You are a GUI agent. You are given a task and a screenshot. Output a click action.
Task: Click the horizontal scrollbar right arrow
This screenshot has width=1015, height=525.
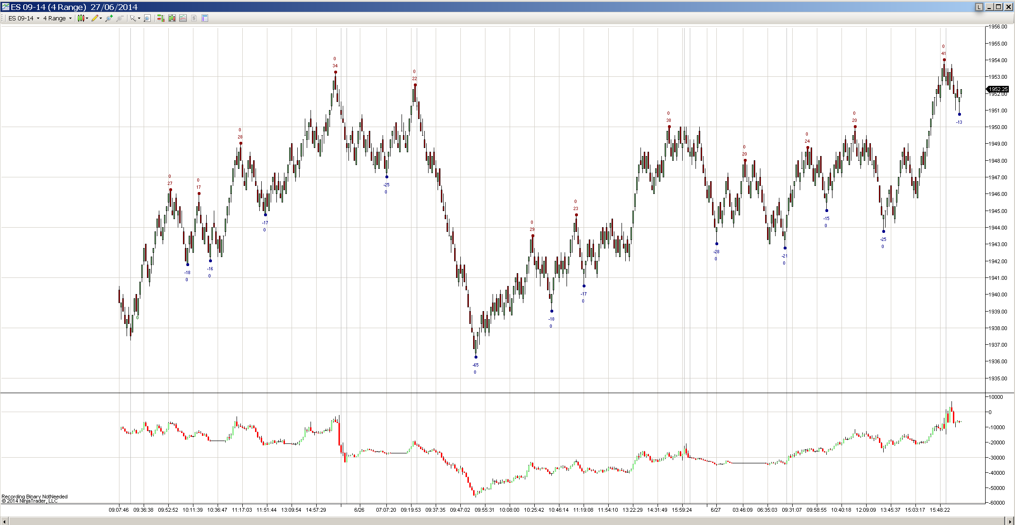tap(1010, 521)
